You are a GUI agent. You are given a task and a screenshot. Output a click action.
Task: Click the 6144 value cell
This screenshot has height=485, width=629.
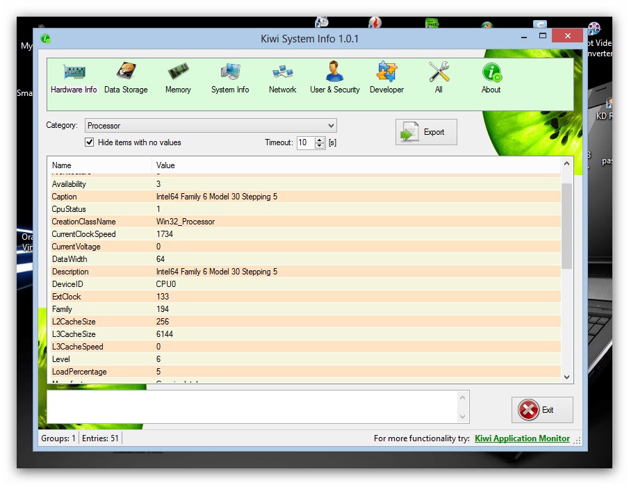click(165, 334)
